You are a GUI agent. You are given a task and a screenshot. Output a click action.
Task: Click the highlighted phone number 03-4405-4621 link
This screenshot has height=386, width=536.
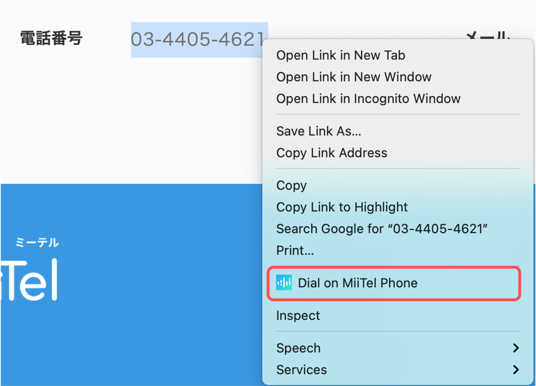[197, 39]
